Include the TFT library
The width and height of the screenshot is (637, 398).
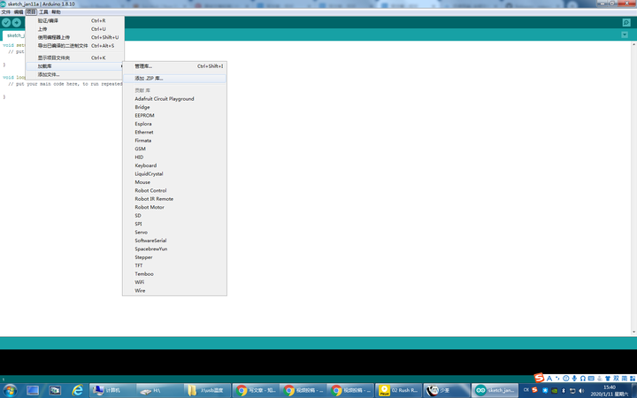[174, 265]
